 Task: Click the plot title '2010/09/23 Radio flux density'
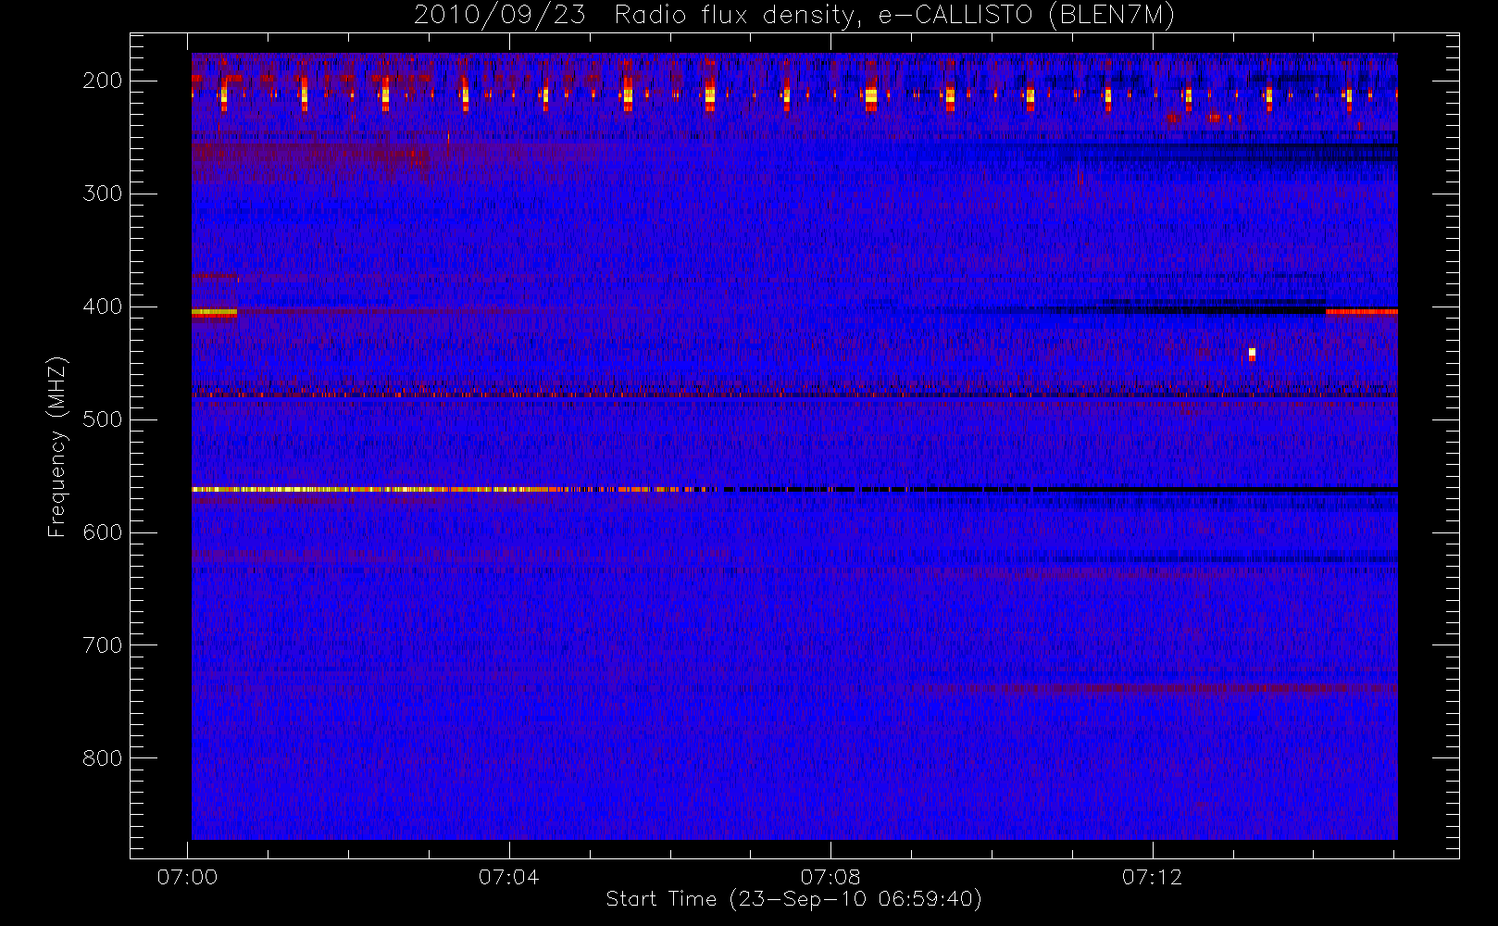(794, 16)
